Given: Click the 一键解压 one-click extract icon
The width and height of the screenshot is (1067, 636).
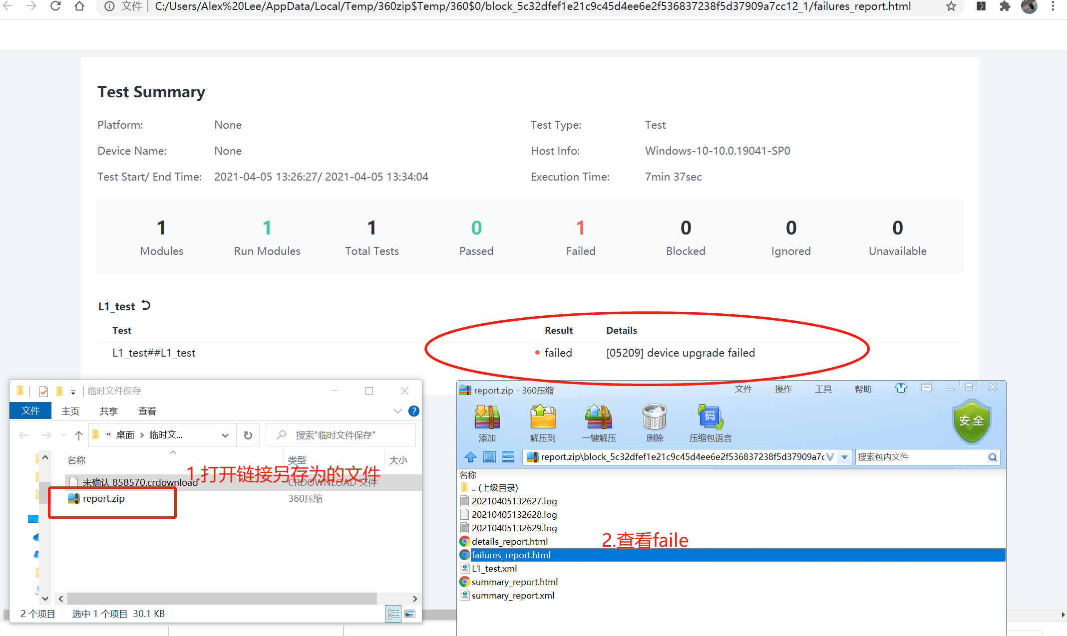Looking at the screenshot, I should point(599,418).
